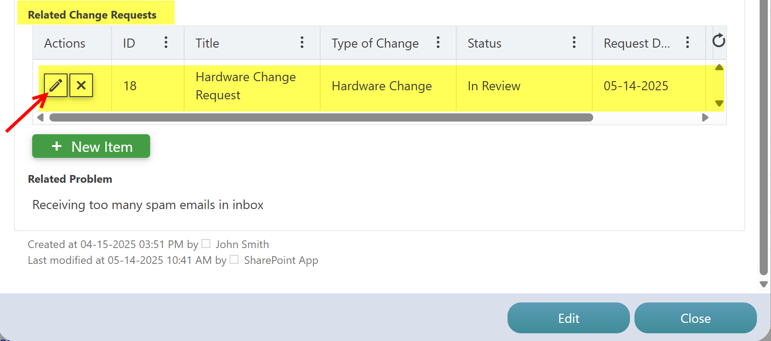Sort by the Status column header
Image resolution: width=771 pixels, height=341 pixels.
coord(484,43)
